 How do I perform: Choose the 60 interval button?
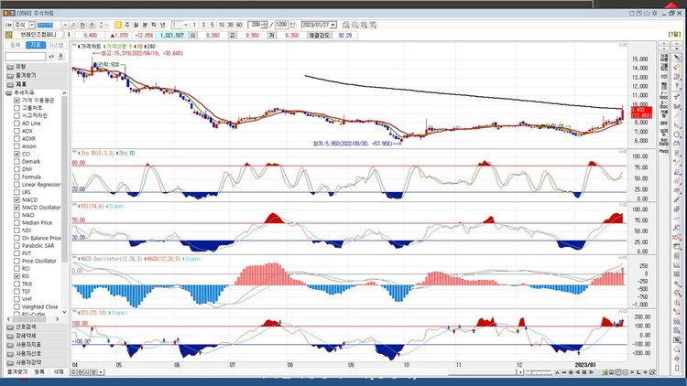coord(239,25)
